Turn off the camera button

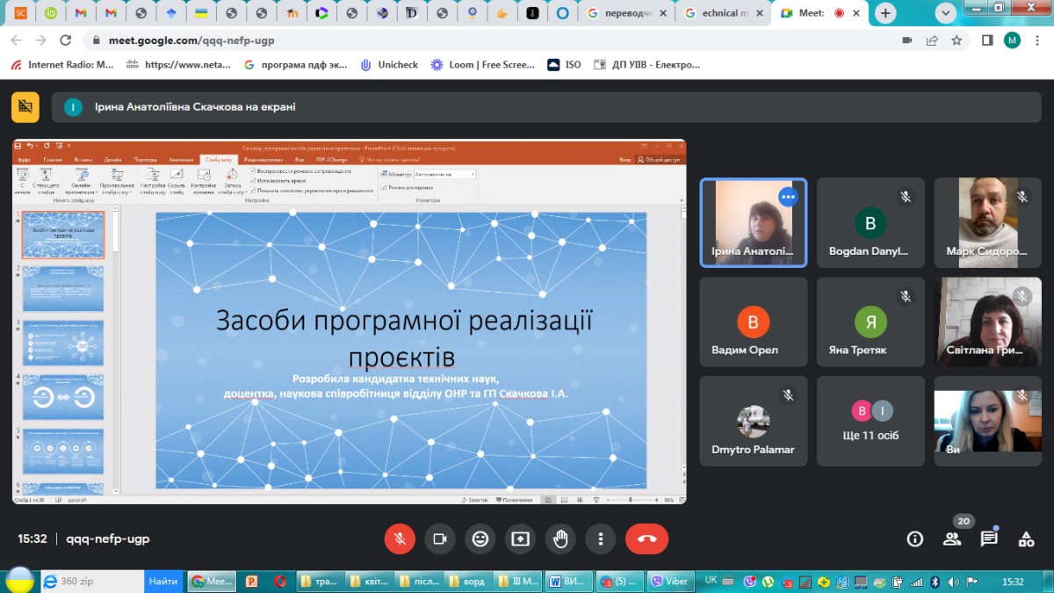440,539
